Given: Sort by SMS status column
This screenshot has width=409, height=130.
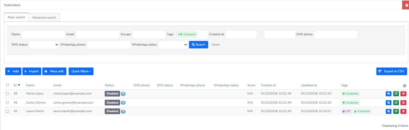Looking at the screenshot, I should click(x=165, y=85).
